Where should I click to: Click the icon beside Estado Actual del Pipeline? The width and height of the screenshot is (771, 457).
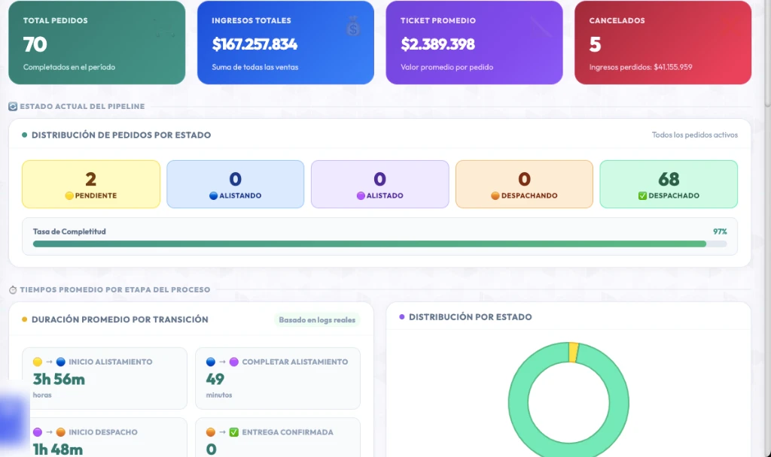tap(13, 107)
